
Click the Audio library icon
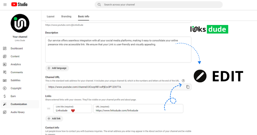(5, 112)
